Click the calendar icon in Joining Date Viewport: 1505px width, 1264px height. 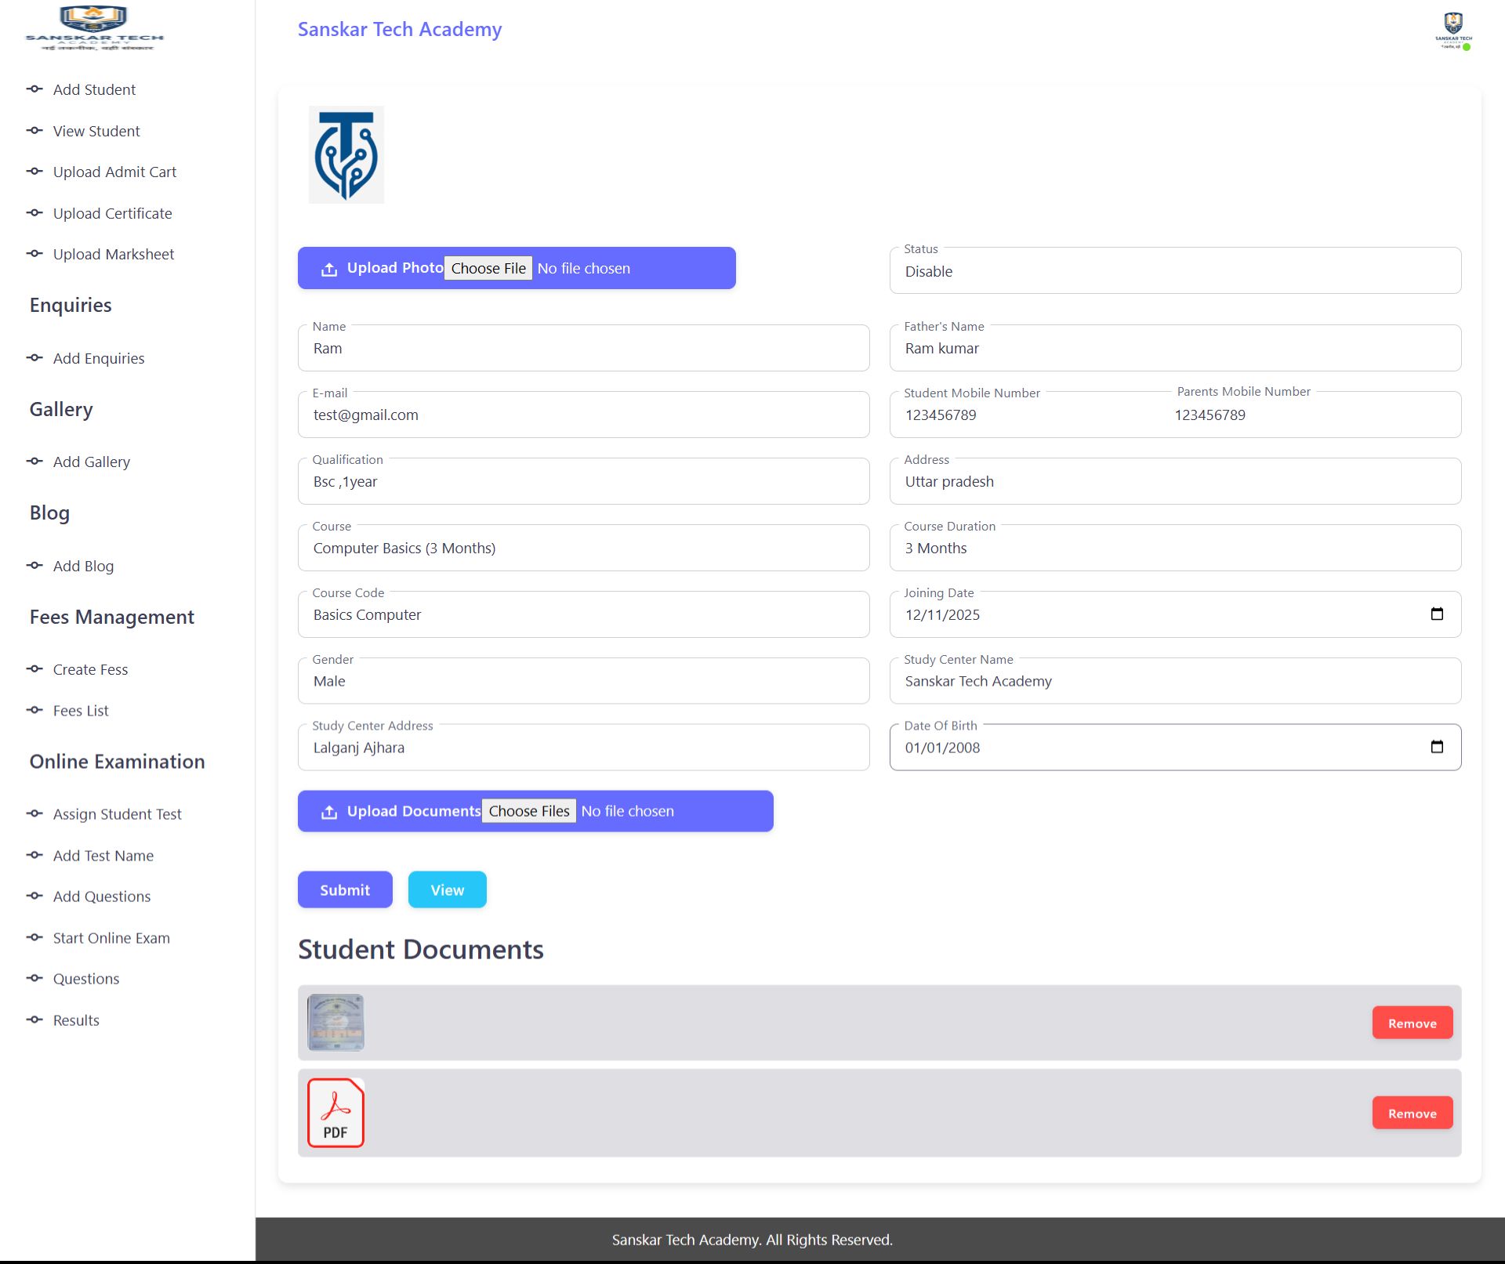1436,614
